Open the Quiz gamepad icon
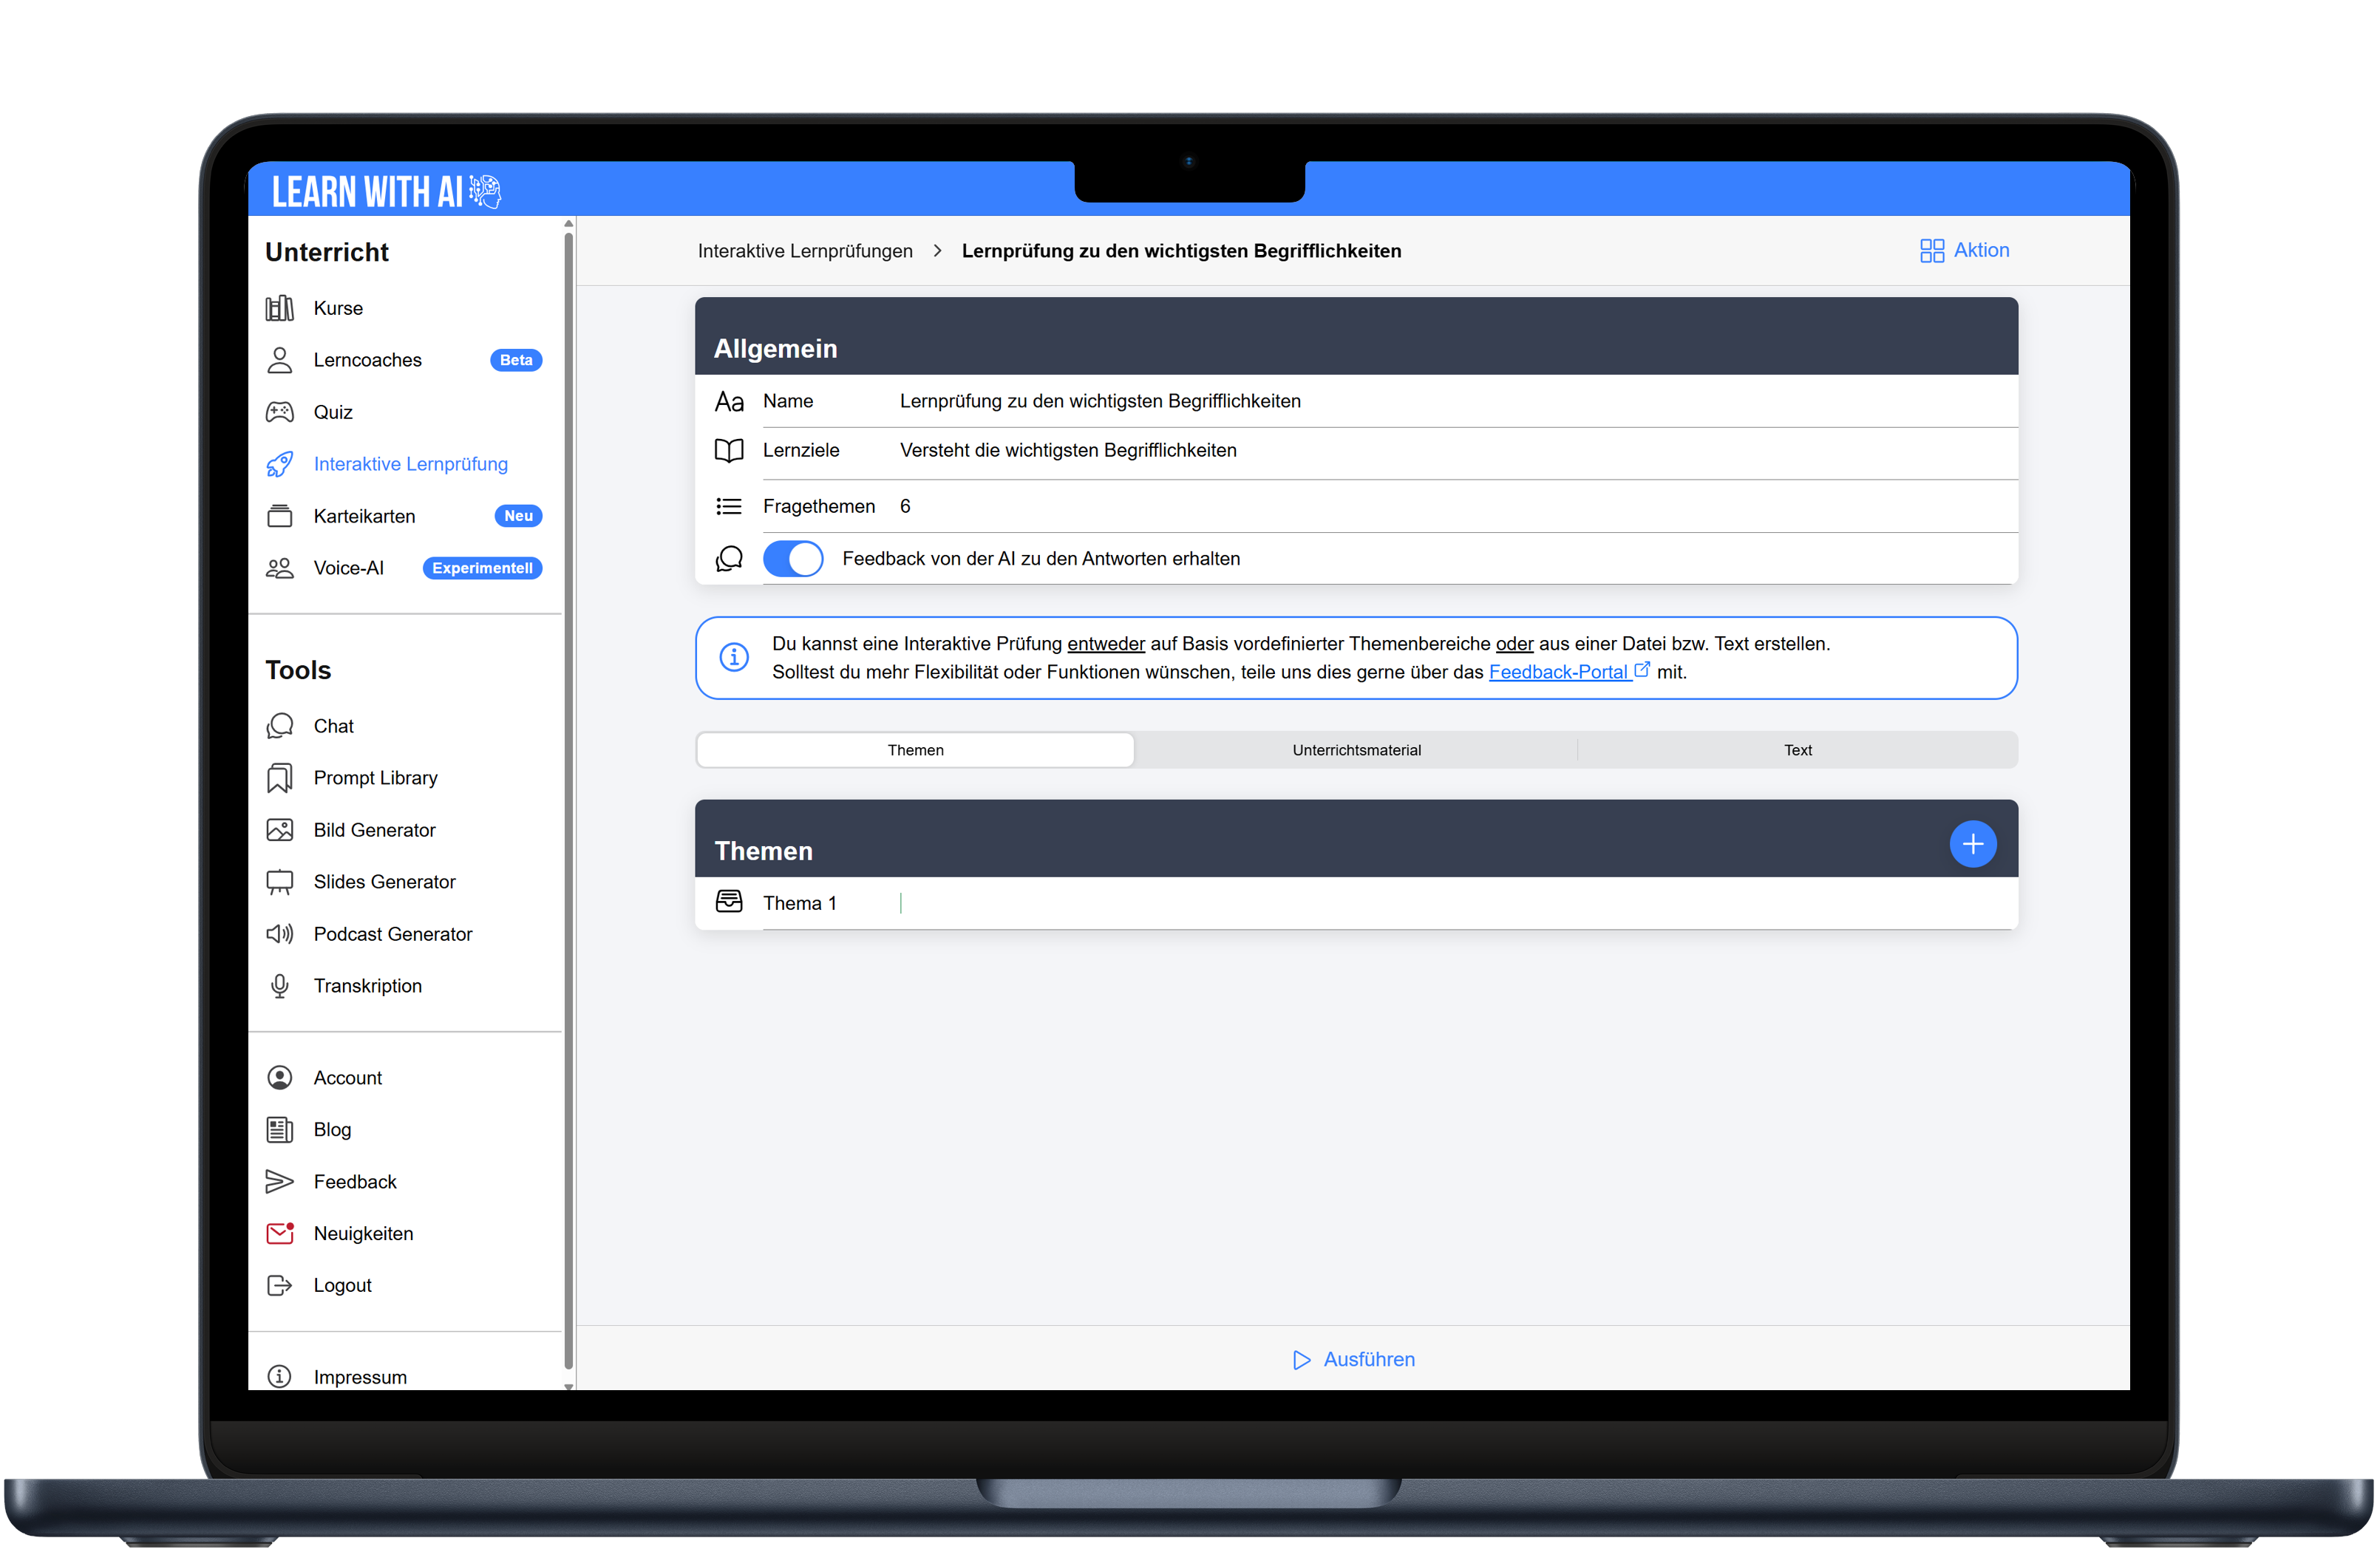 279,412
